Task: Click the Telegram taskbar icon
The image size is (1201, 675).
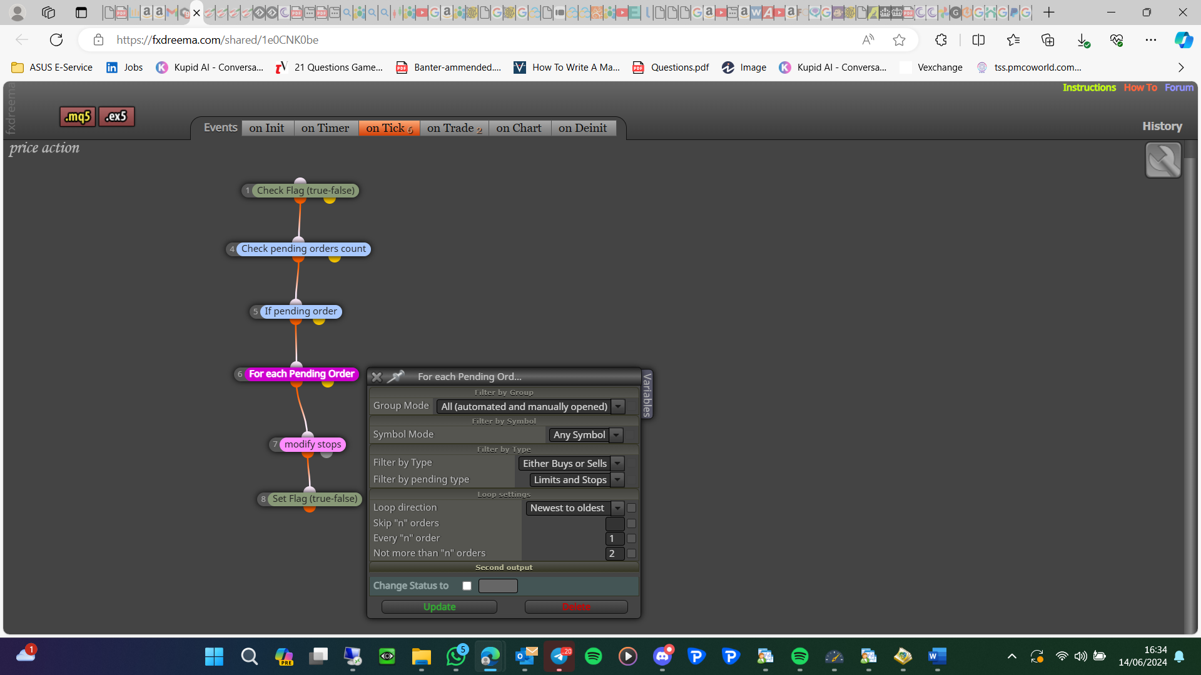Action: point(559,656)
